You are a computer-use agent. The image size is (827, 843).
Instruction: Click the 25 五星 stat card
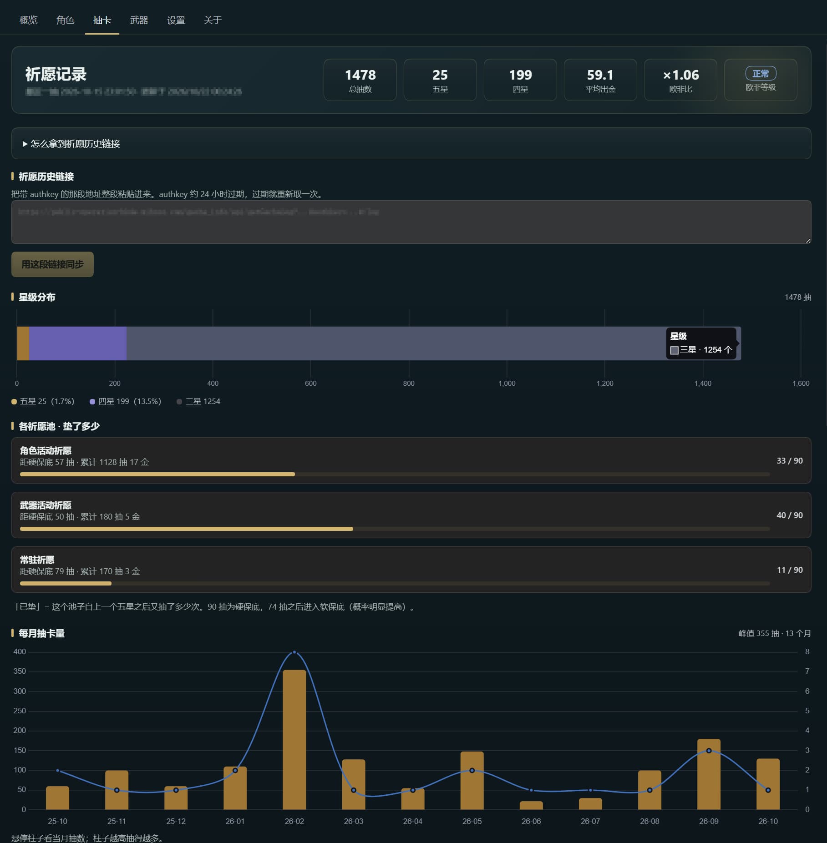pos(440,80)
